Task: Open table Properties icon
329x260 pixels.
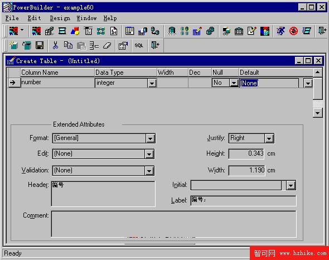Action: point(123,45)
